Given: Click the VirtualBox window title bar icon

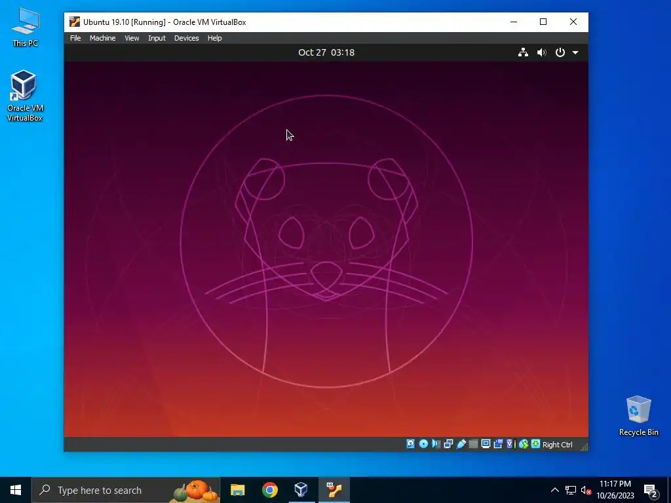Looking at the screenshot, I should pos(75,22).
